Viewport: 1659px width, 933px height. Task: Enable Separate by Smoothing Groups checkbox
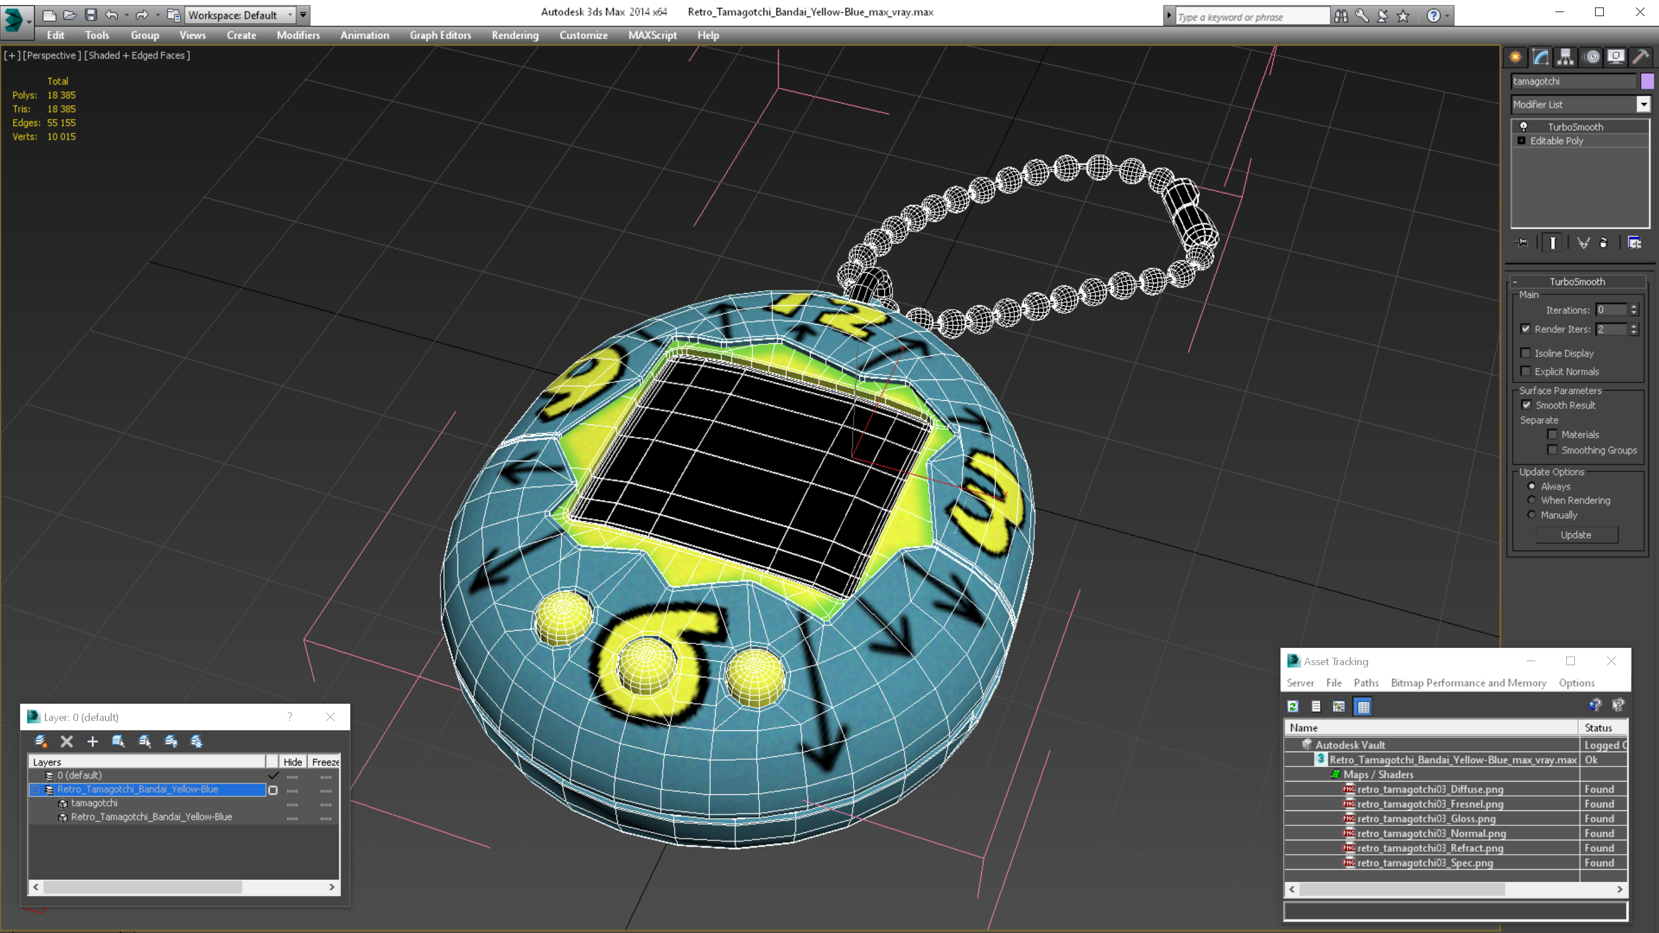(1553, 449)
